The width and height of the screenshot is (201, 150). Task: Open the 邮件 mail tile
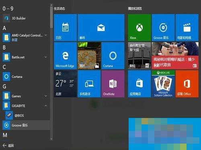point(101,28)
